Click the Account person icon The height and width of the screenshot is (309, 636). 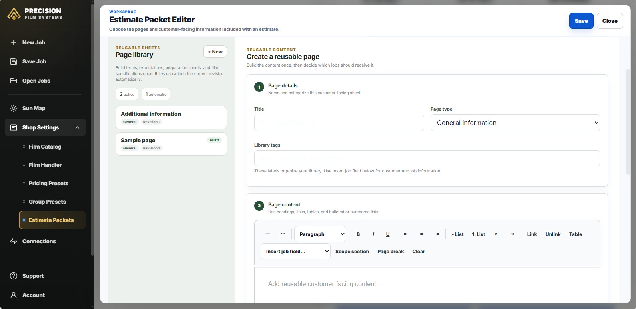(x=14, y=295)
